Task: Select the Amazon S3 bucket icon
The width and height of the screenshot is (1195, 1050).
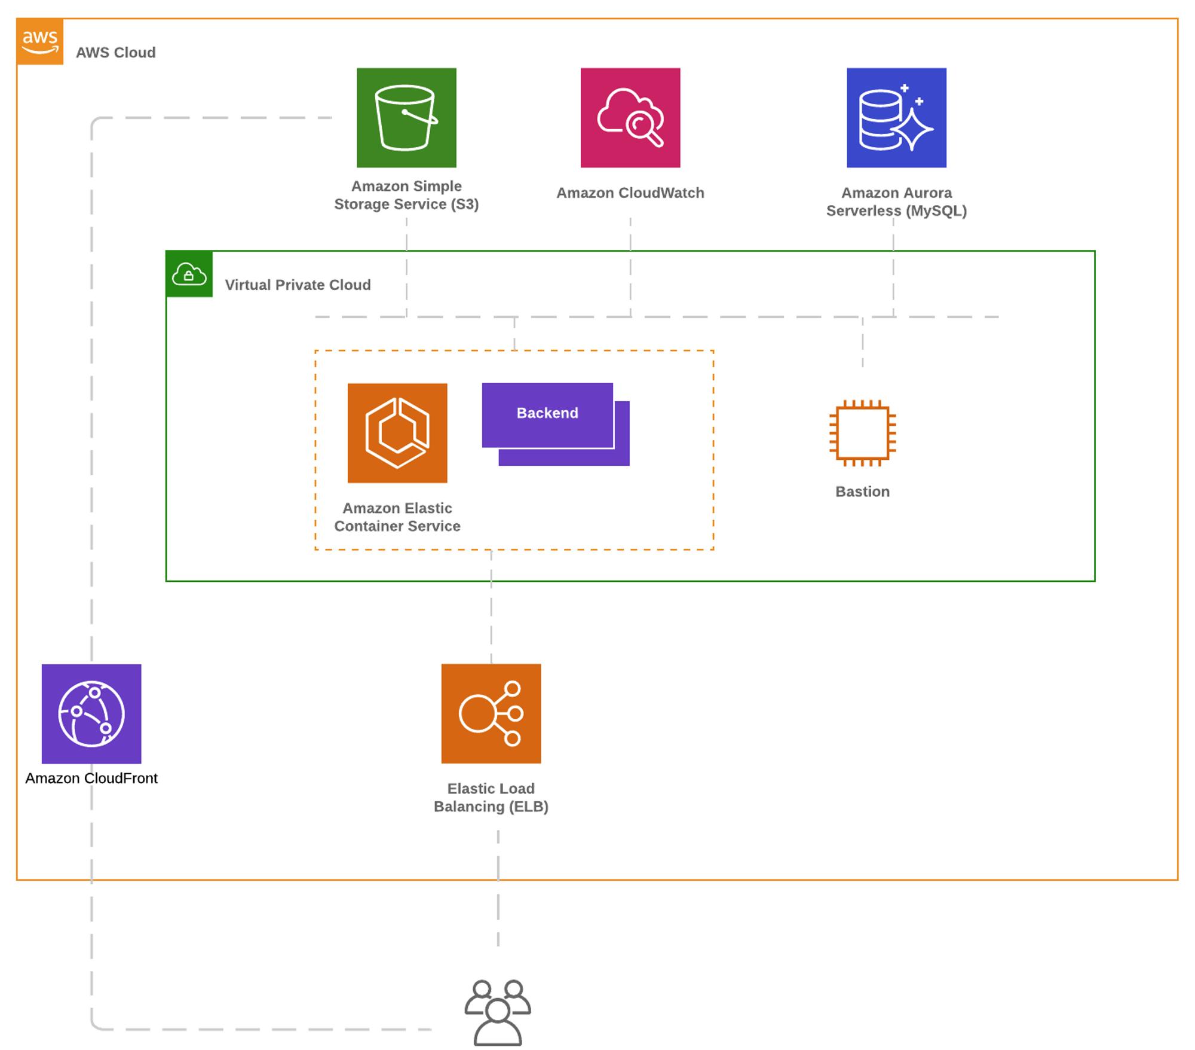Action: [x=406, y=118]
